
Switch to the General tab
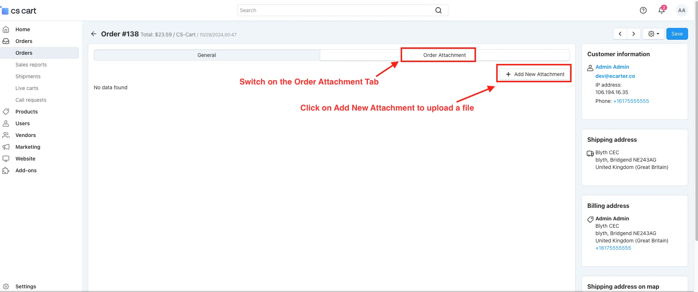tap(207, 55)
